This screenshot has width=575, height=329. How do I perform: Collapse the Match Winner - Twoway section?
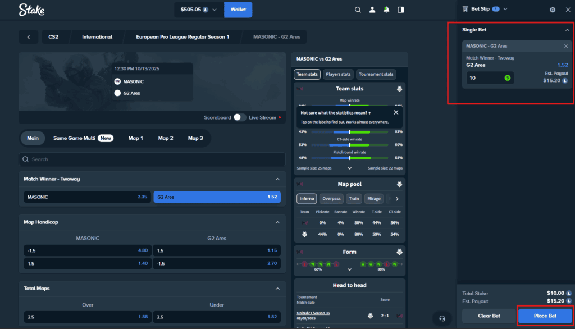pyautogui.click(x=277, y=179)
